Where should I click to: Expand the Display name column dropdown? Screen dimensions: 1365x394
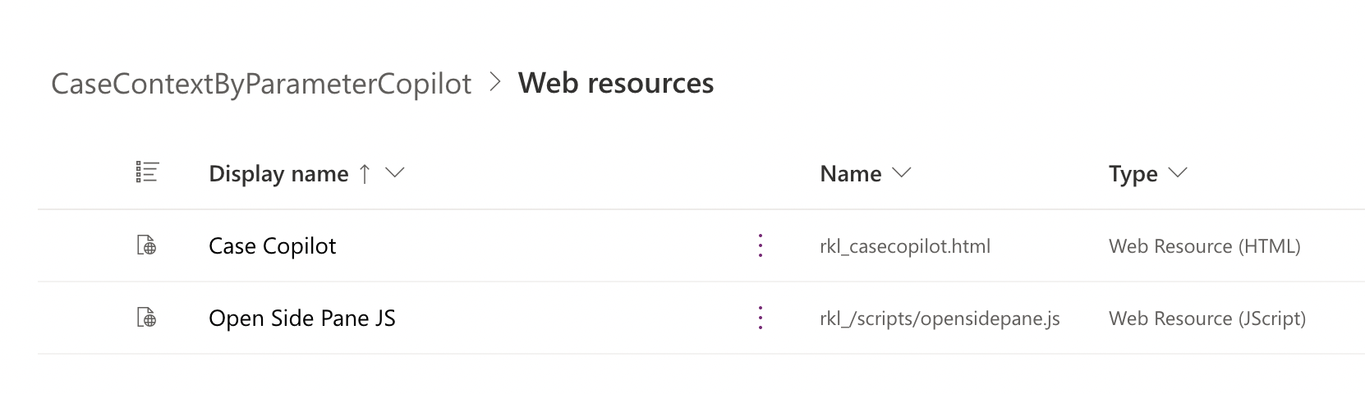point(395,173)
